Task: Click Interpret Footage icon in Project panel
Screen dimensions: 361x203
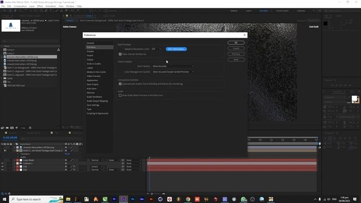Action: pyautogui.click(x=2, y=128)
